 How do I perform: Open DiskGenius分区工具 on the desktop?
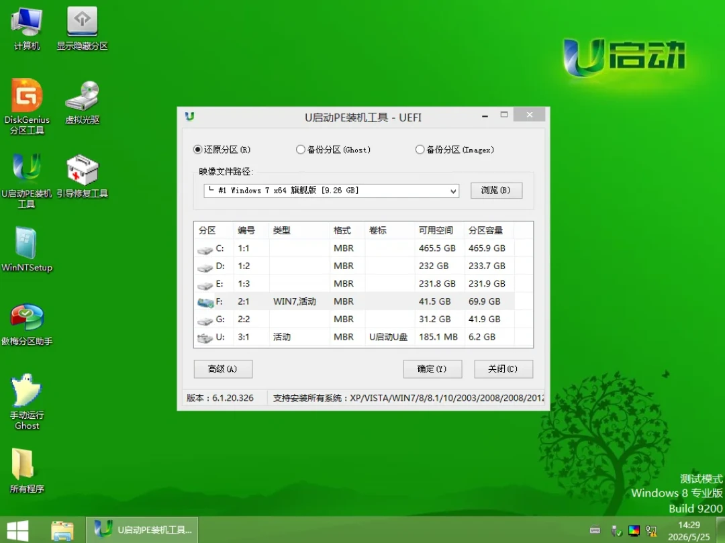[x=27, y=107]
